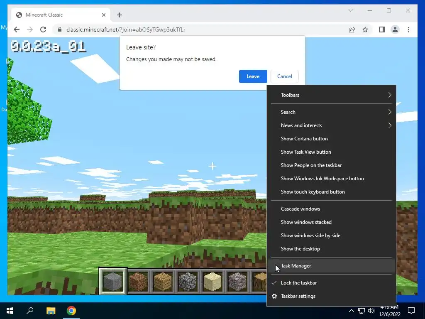Click the browser forward arrow
The height and width of the screenshot is (319, 425).
click(30, 29)
